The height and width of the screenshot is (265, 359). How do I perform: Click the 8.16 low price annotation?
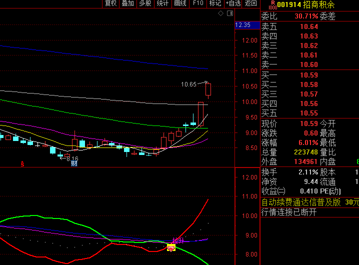coord(72,158)
